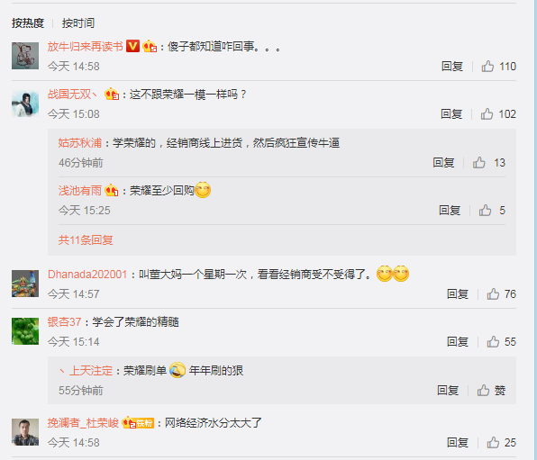The height and width of the screenshot is (460, 537).
Task: Like 银杏37's comment with 55 likes
Action: click(501, 341)
